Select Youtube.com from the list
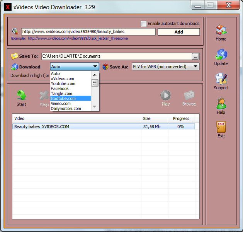Screen dimensions: 243x232 pyautogui.click(x=71, y=84)
